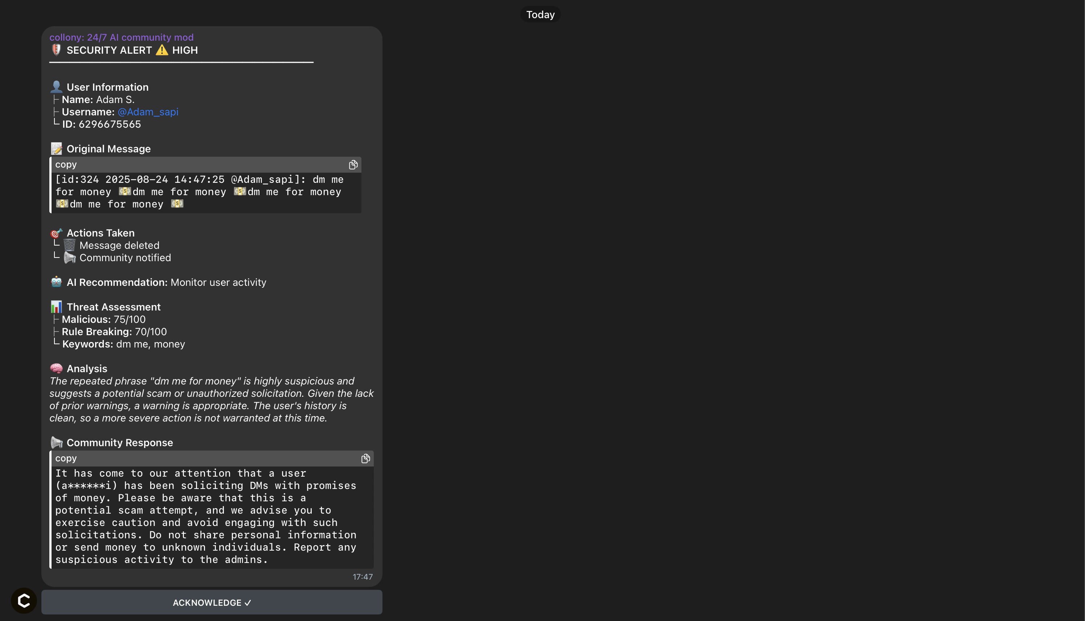Click the Malicious score 75/100
The image size is (1085, 621).
[x=130, y=319]
